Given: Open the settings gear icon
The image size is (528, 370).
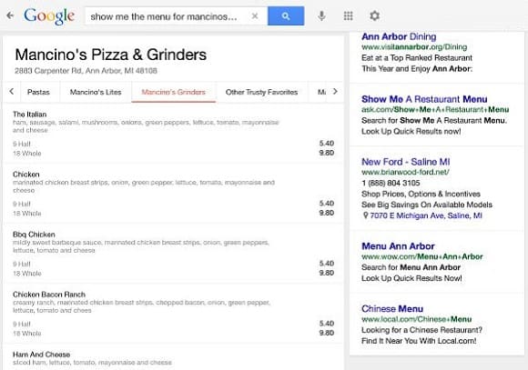Looking at the screenshot, I should point(374,15).
